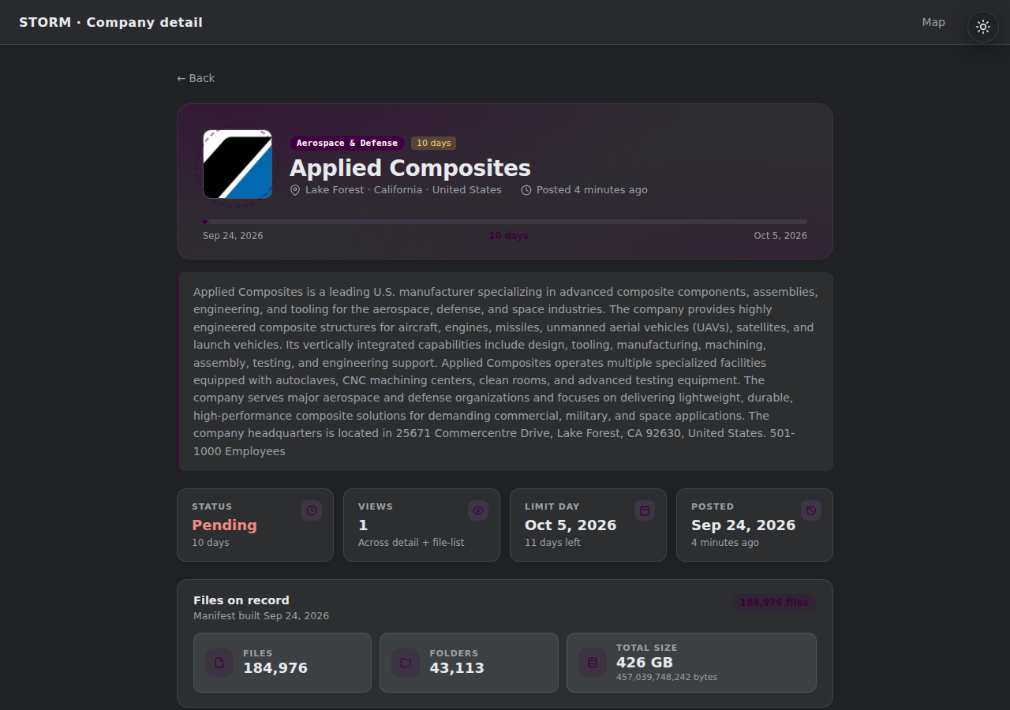
Task: Click the clock icon in Status card
Action: [x=312, y=510]
